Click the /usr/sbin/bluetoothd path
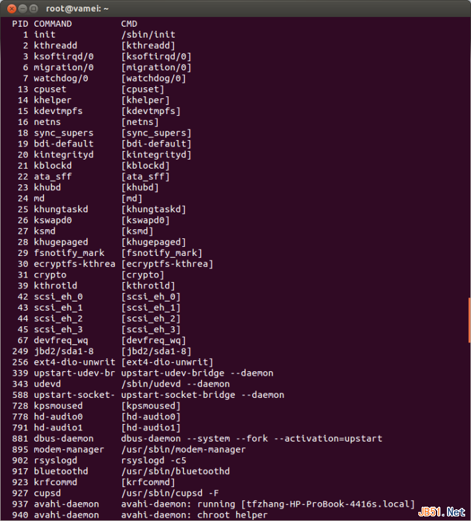471x521 pixels. click(175, 471)
